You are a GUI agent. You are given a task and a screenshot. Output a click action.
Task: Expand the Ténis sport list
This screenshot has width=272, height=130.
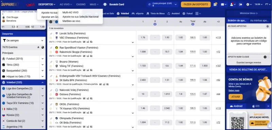tap(42, 65)
